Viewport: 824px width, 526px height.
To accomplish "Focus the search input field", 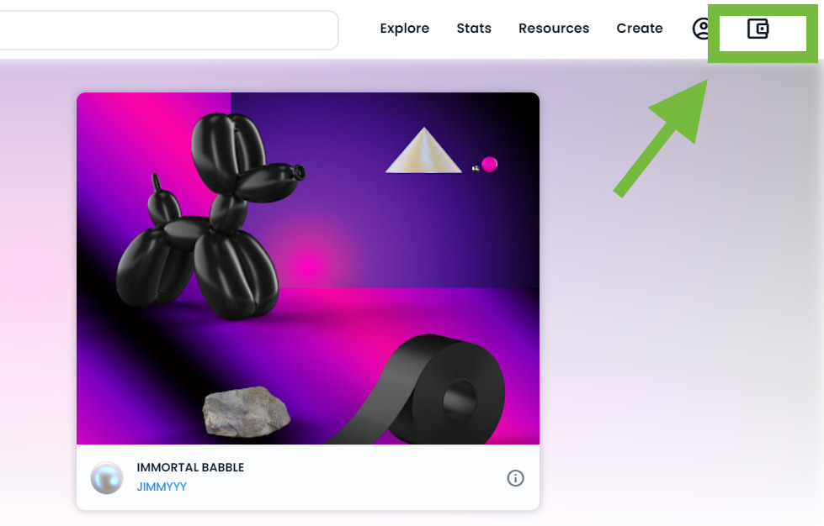I will click(x=168, y=30).
